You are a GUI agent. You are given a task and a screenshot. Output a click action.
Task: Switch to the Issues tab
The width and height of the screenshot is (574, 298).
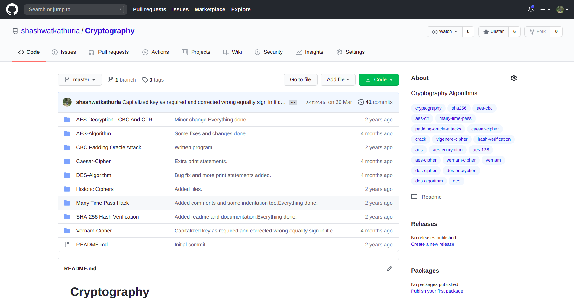64,52
